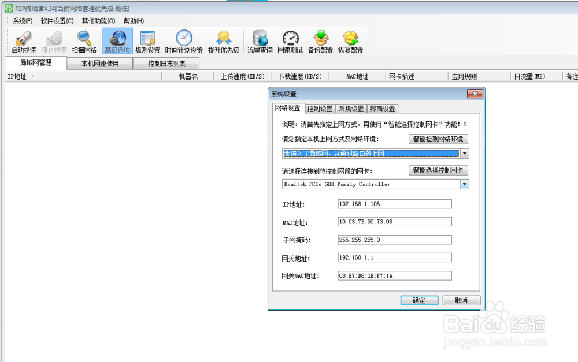Click inside the IP地址 input field
The height and width of the screenshot is (362, 578).
394,204
